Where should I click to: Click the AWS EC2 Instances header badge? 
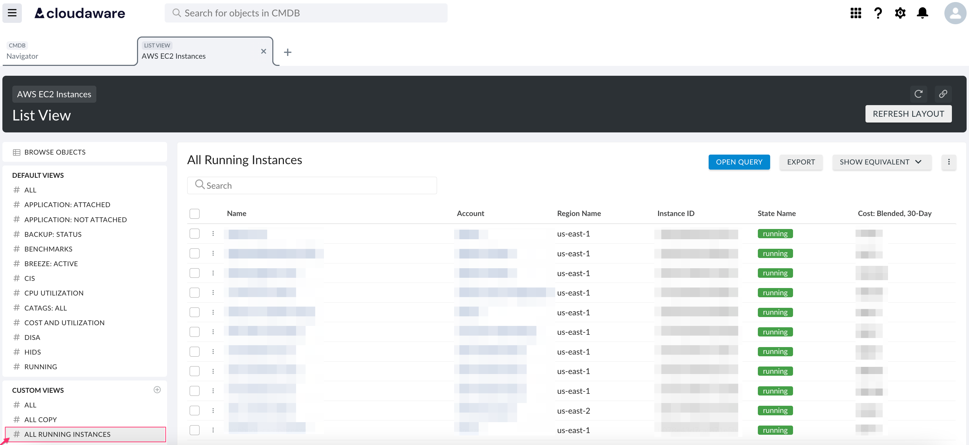(x=54, y=94)
